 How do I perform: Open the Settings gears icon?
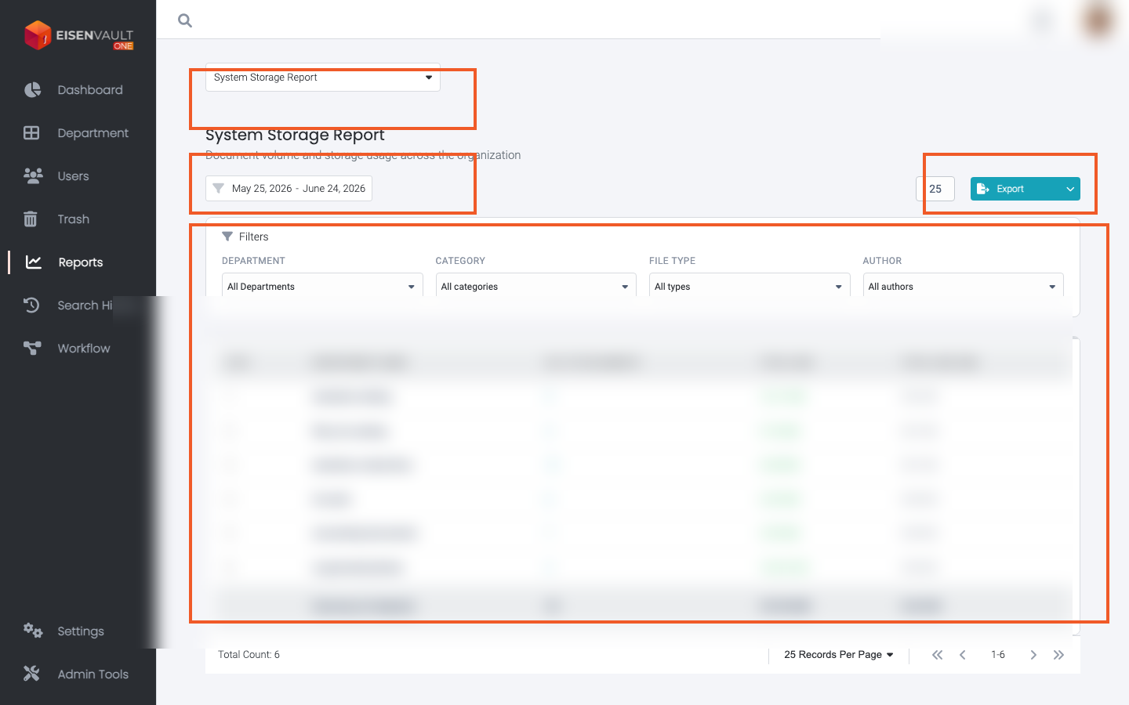32,631
